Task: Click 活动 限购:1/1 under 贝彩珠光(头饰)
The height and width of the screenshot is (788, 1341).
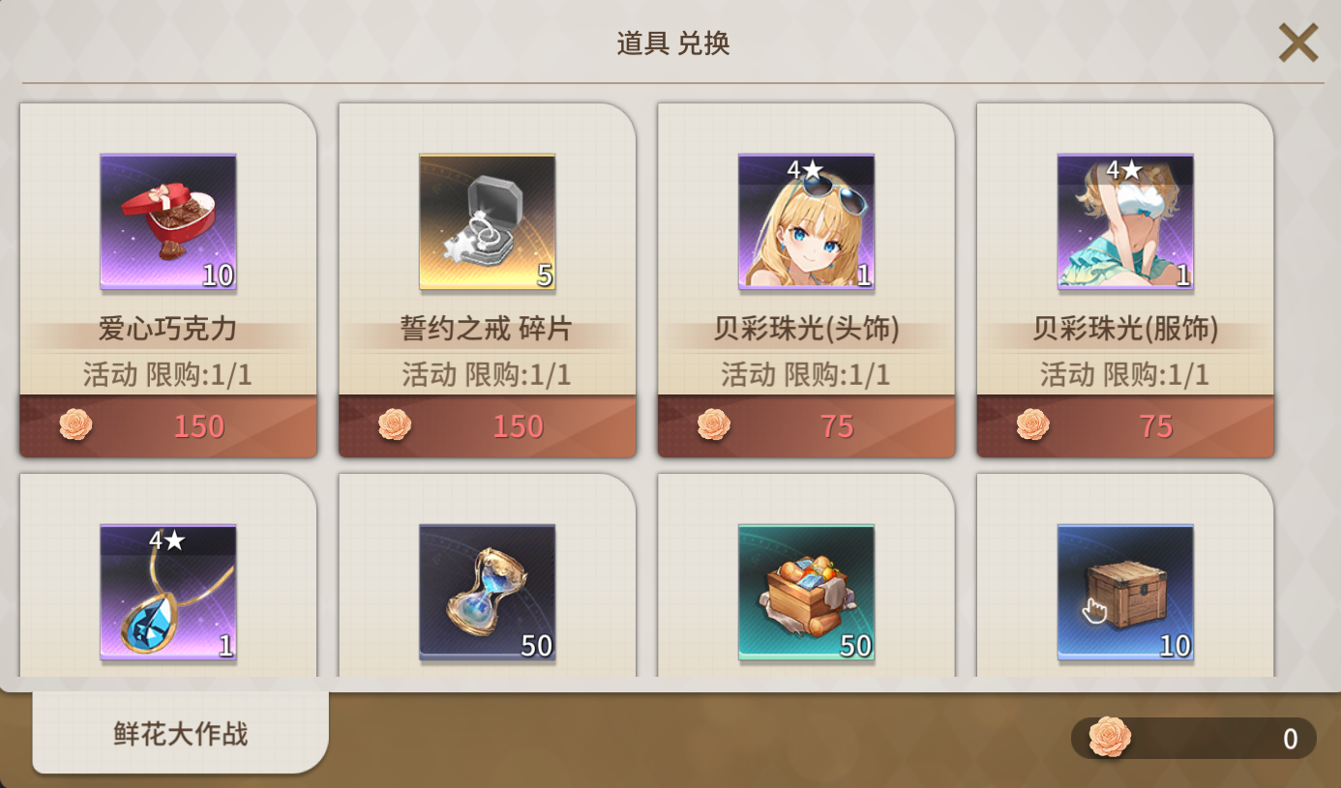Action: [807, 374]
